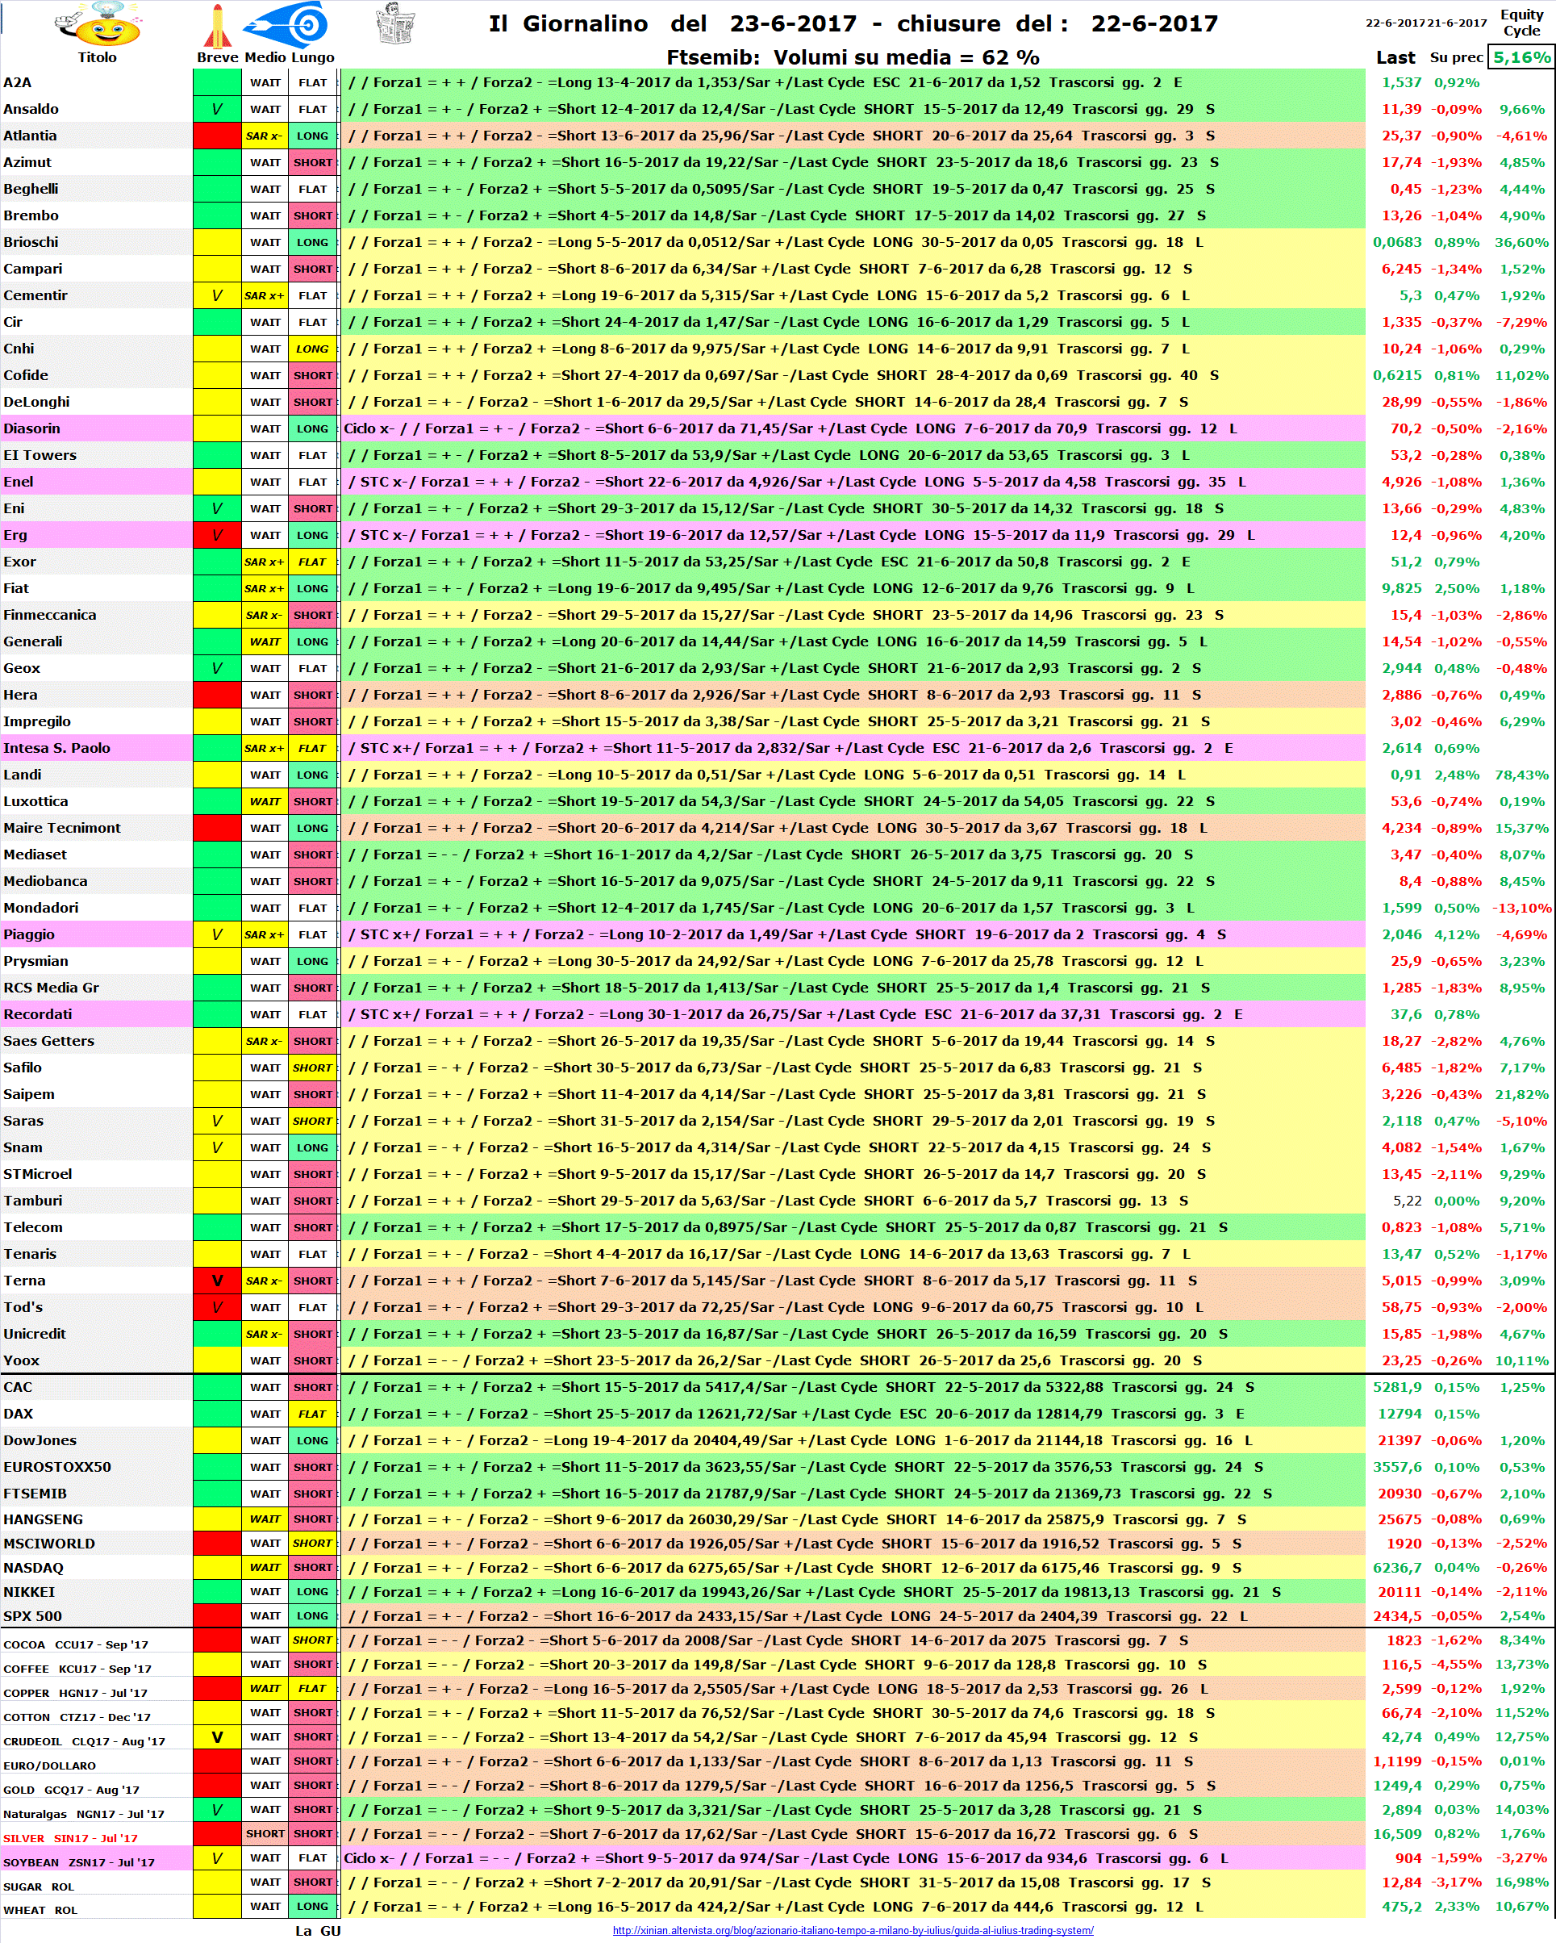Click the LONG cell in Brioschi row
Image resolution: width=1556 pixels, height=1943 pixels.
point(313,242)
